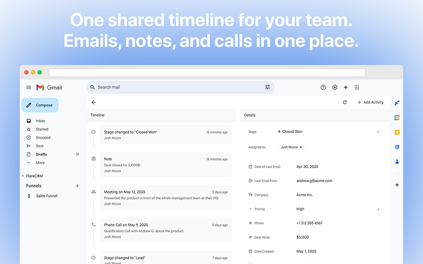Open the Priority dropdown arrow
The width and height of the screenshot is (423, 264).
pyautogui.click(x=378, y=209)
